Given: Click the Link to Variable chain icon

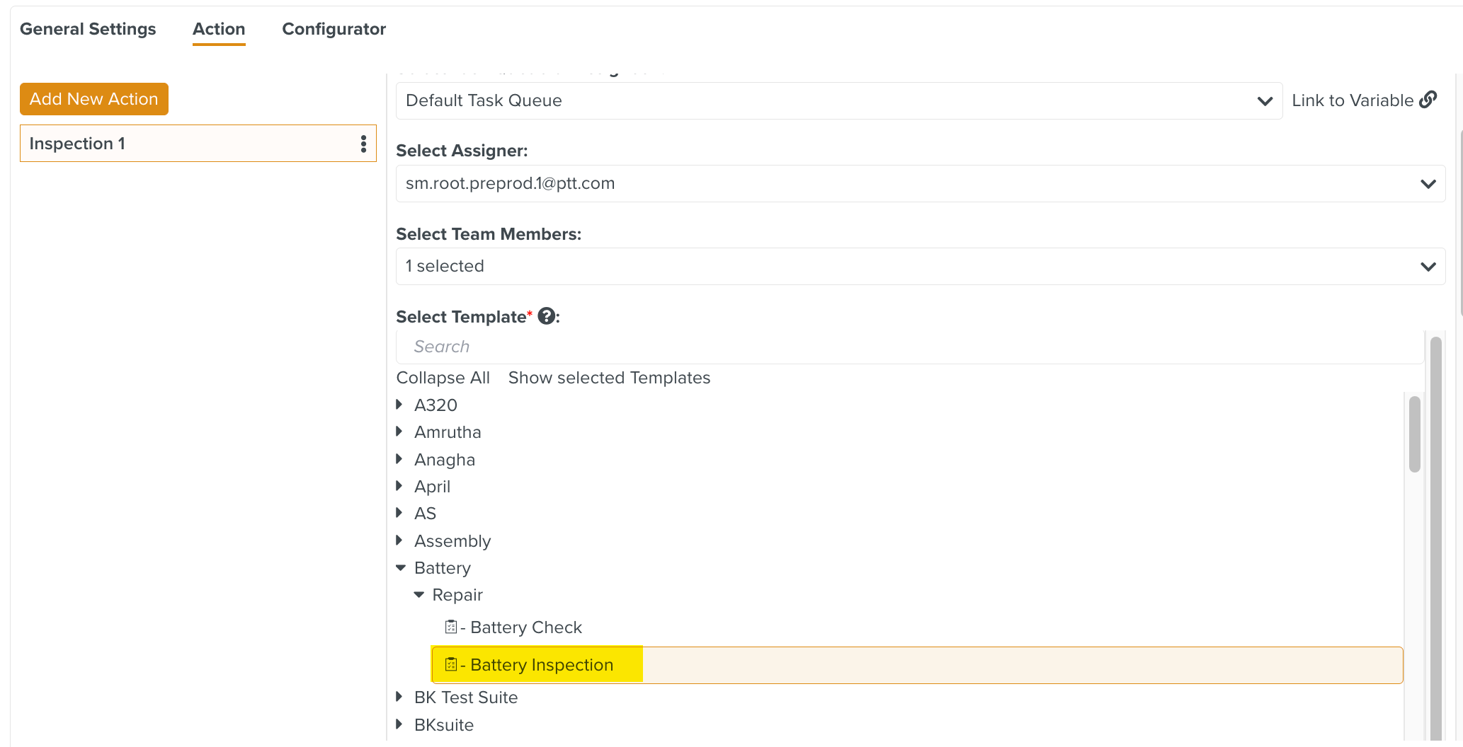Looking at the screenshot, I should (1428, 100).
